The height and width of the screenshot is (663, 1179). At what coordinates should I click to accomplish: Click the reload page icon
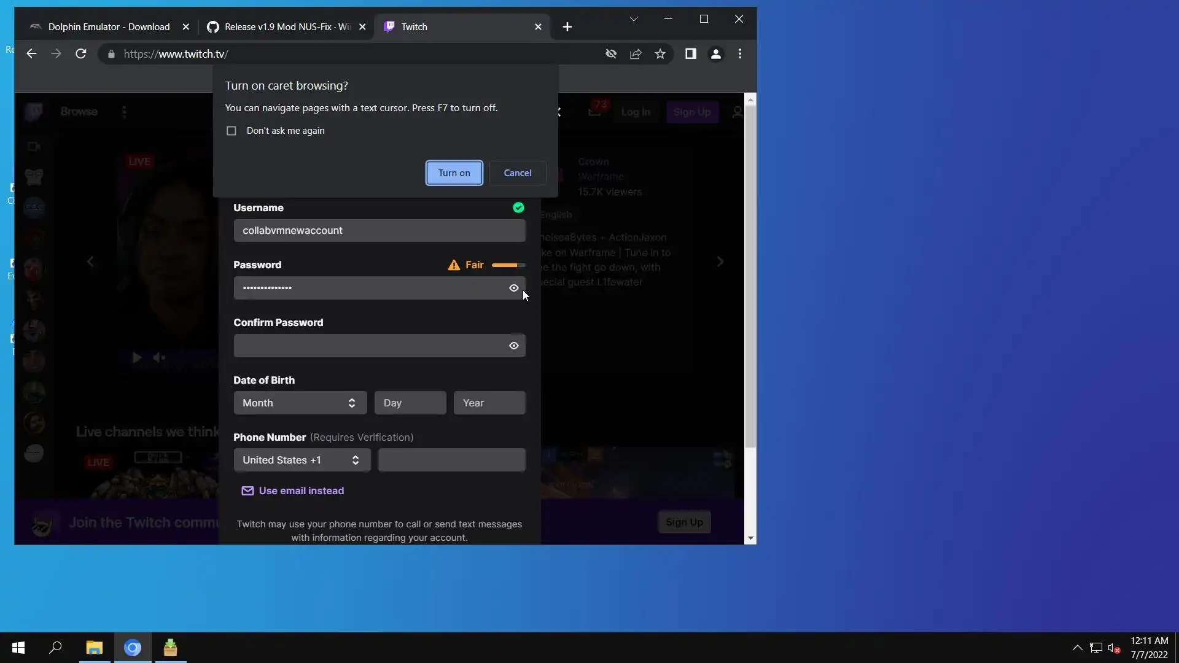point(80,54)
